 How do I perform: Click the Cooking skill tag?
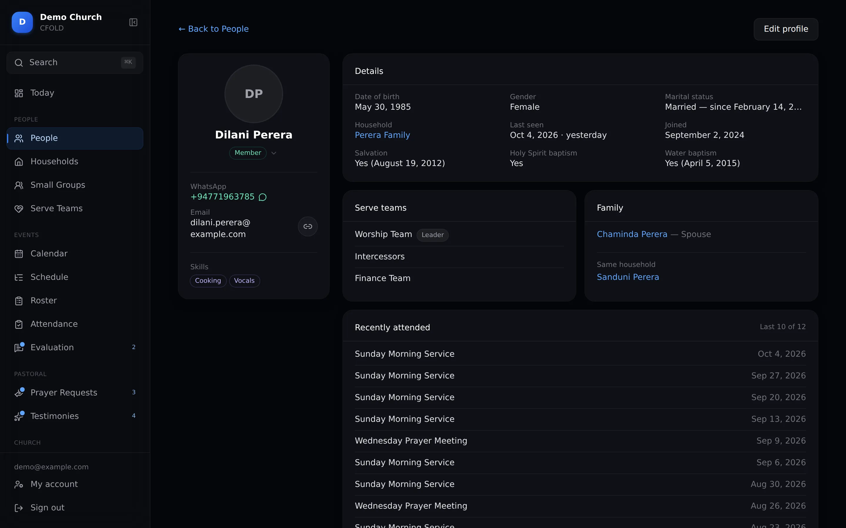(x=208, y=281)
